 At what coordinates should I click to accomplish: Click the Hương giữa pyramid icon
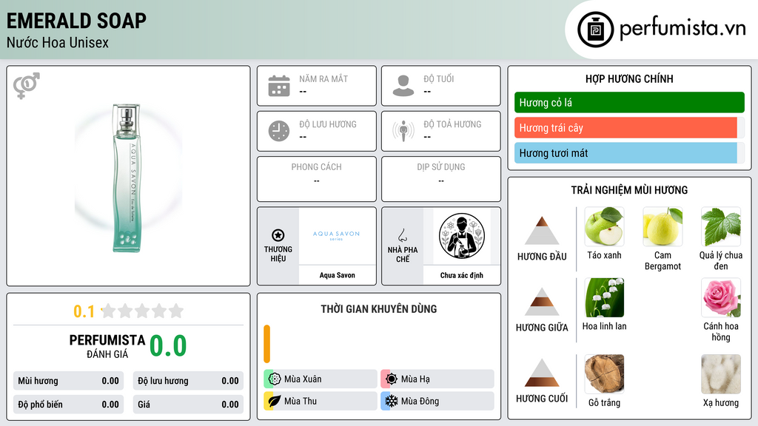coord(542,302)
